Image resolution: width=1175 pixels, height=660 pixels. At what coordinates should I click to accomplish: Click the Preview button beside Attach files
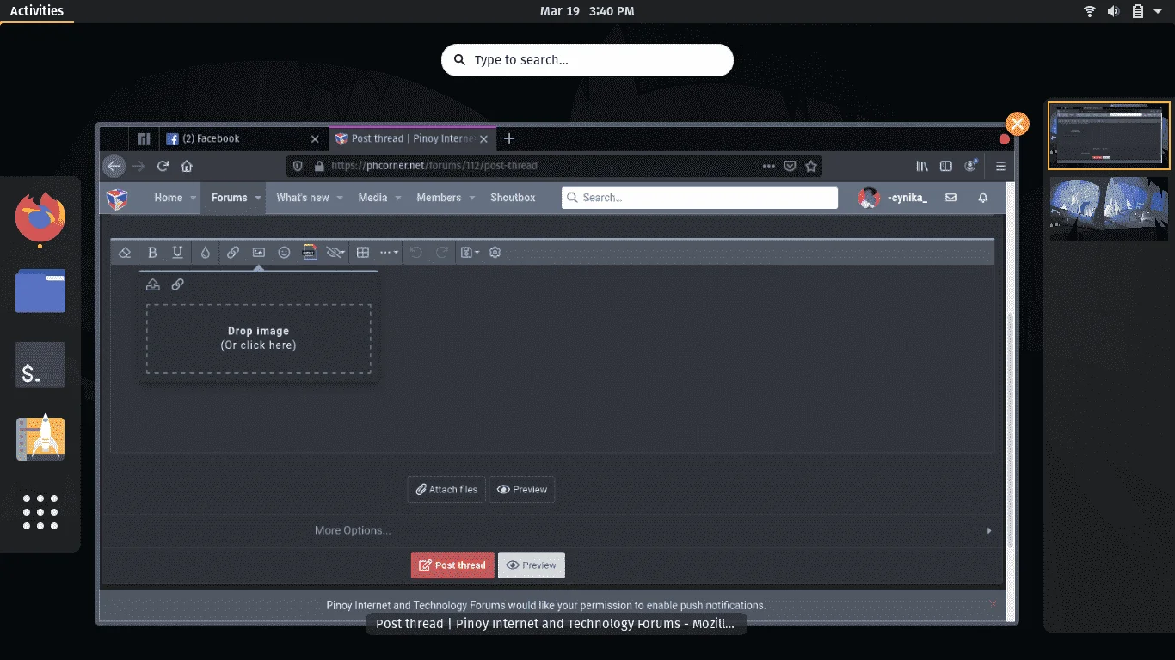tap(522, 490)
